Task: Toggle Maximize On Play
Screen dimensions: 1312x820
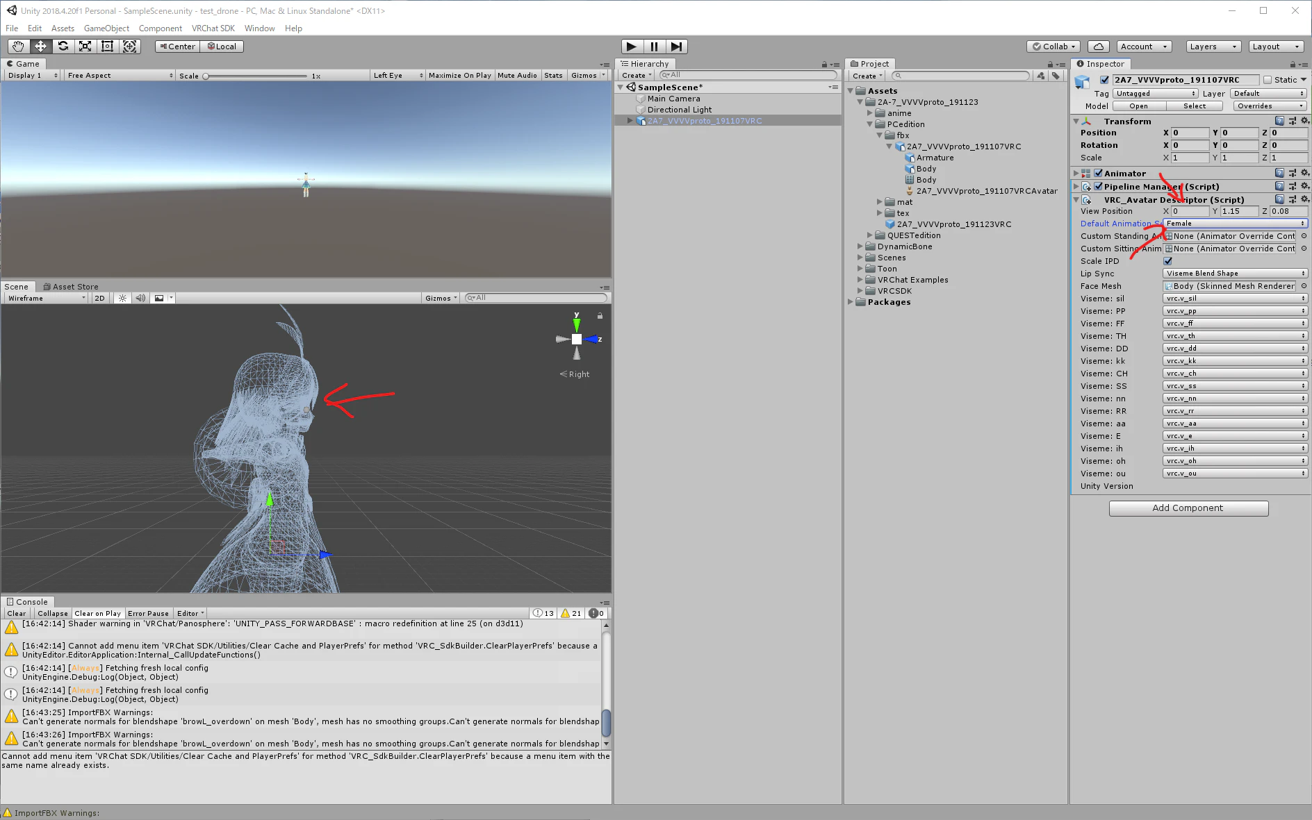Action: (460, 75)
